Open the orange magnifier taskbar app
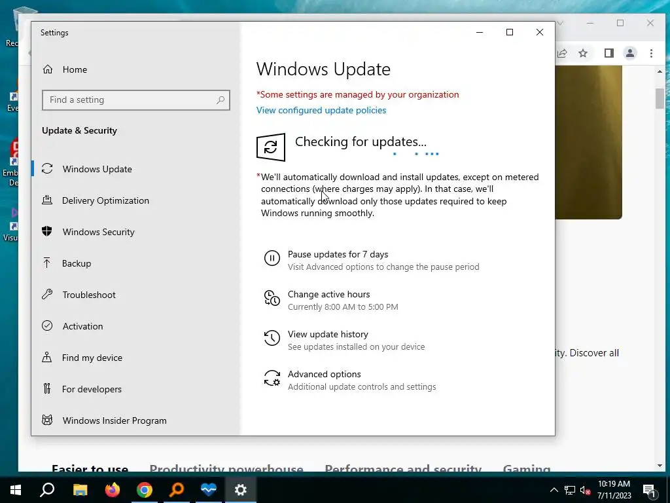670x503 pixels. [177, 490]
